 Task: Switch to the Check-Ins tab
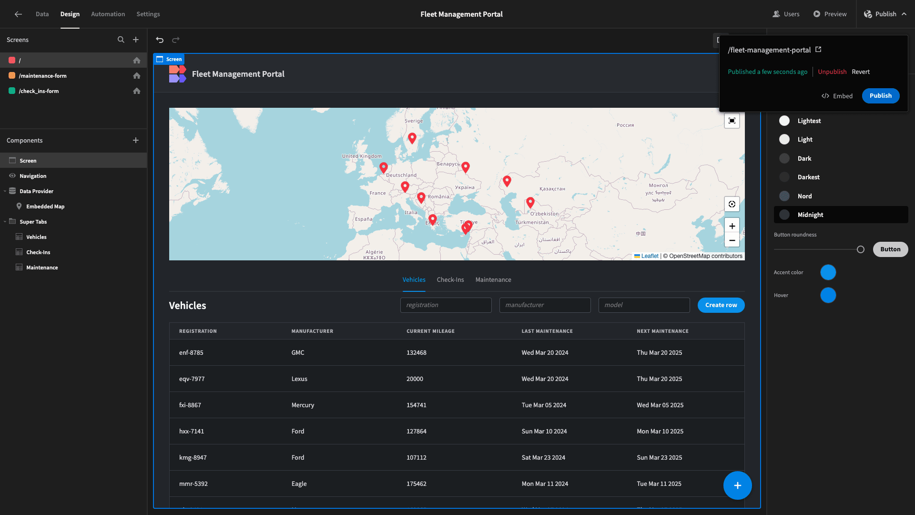click(x=450, y=280)
